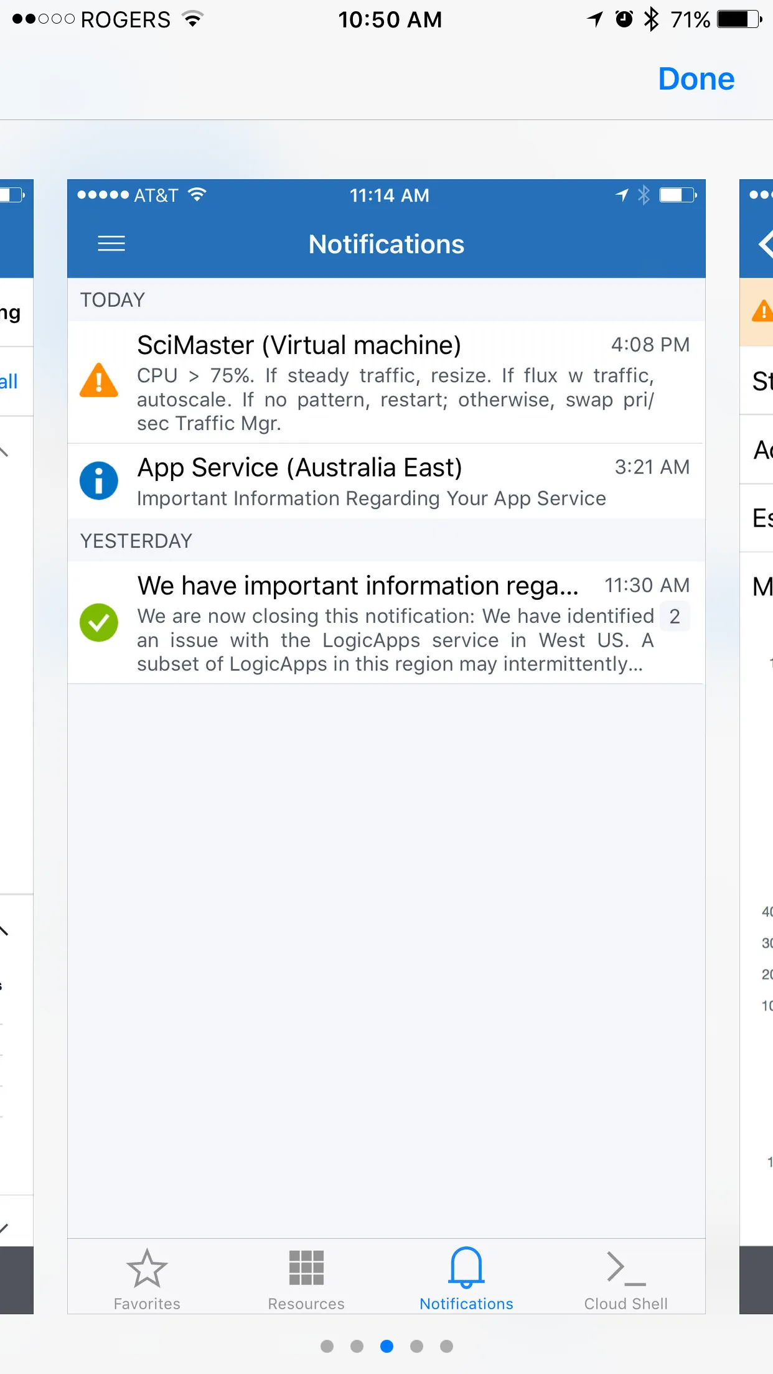
Task: Tap the 4:08 PM timestamp
Action: pos(650,345)
